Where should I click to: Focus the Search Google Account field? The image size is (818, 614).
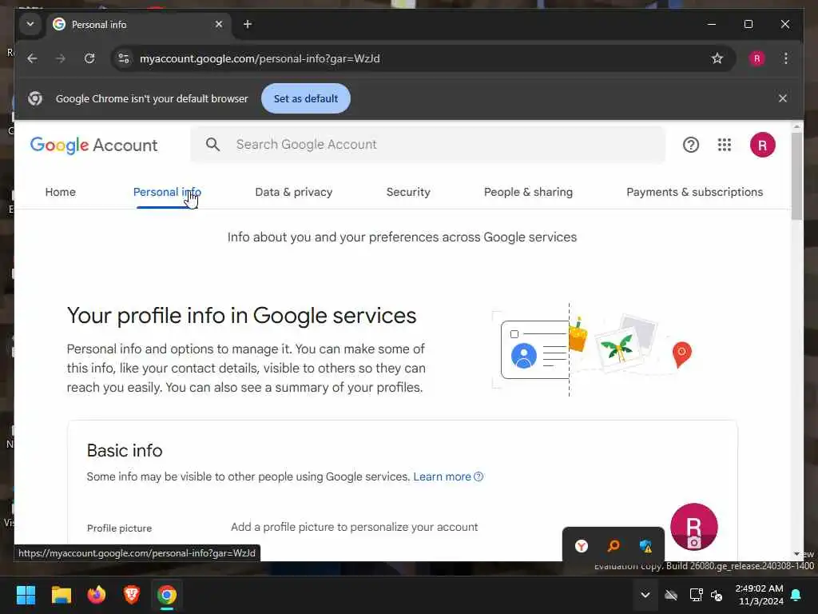[x=428, y=144]
